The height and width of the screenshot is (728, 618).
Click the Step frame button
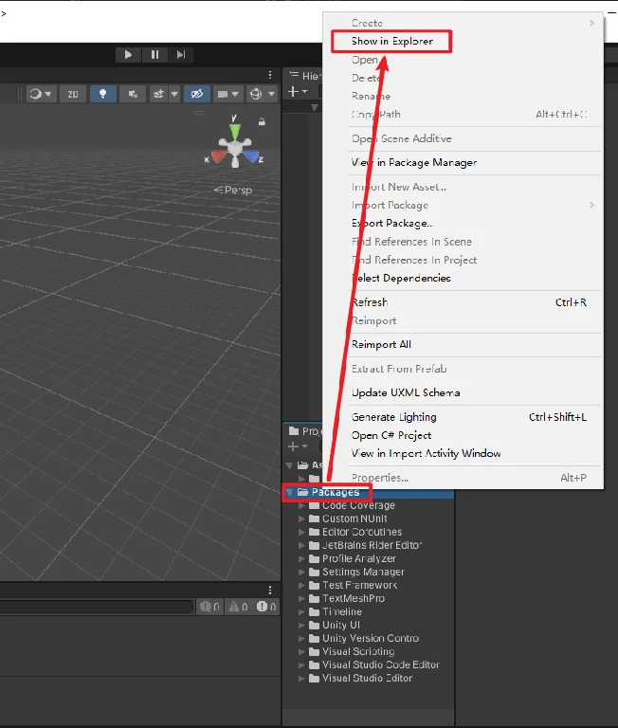181,55
